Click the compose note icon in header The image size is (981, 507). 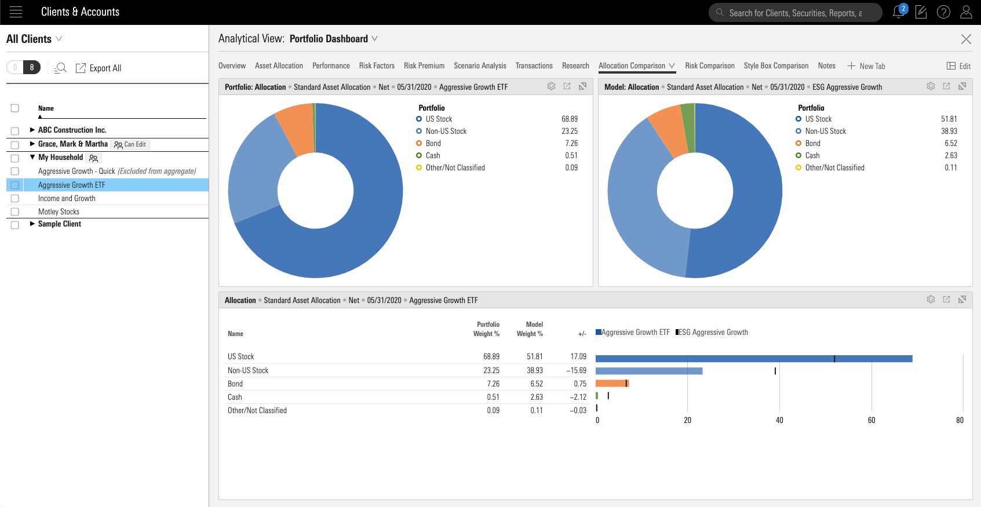pos(921,12)
